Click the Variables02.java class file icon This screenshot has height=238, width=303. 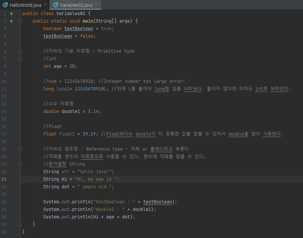56,5
